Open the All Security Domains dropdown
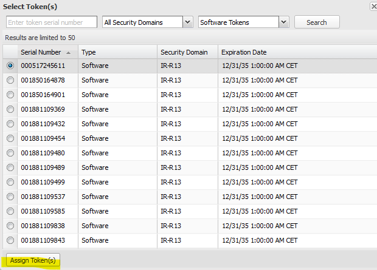This screenshot has height=270, width=377. [x=187, y=22]
